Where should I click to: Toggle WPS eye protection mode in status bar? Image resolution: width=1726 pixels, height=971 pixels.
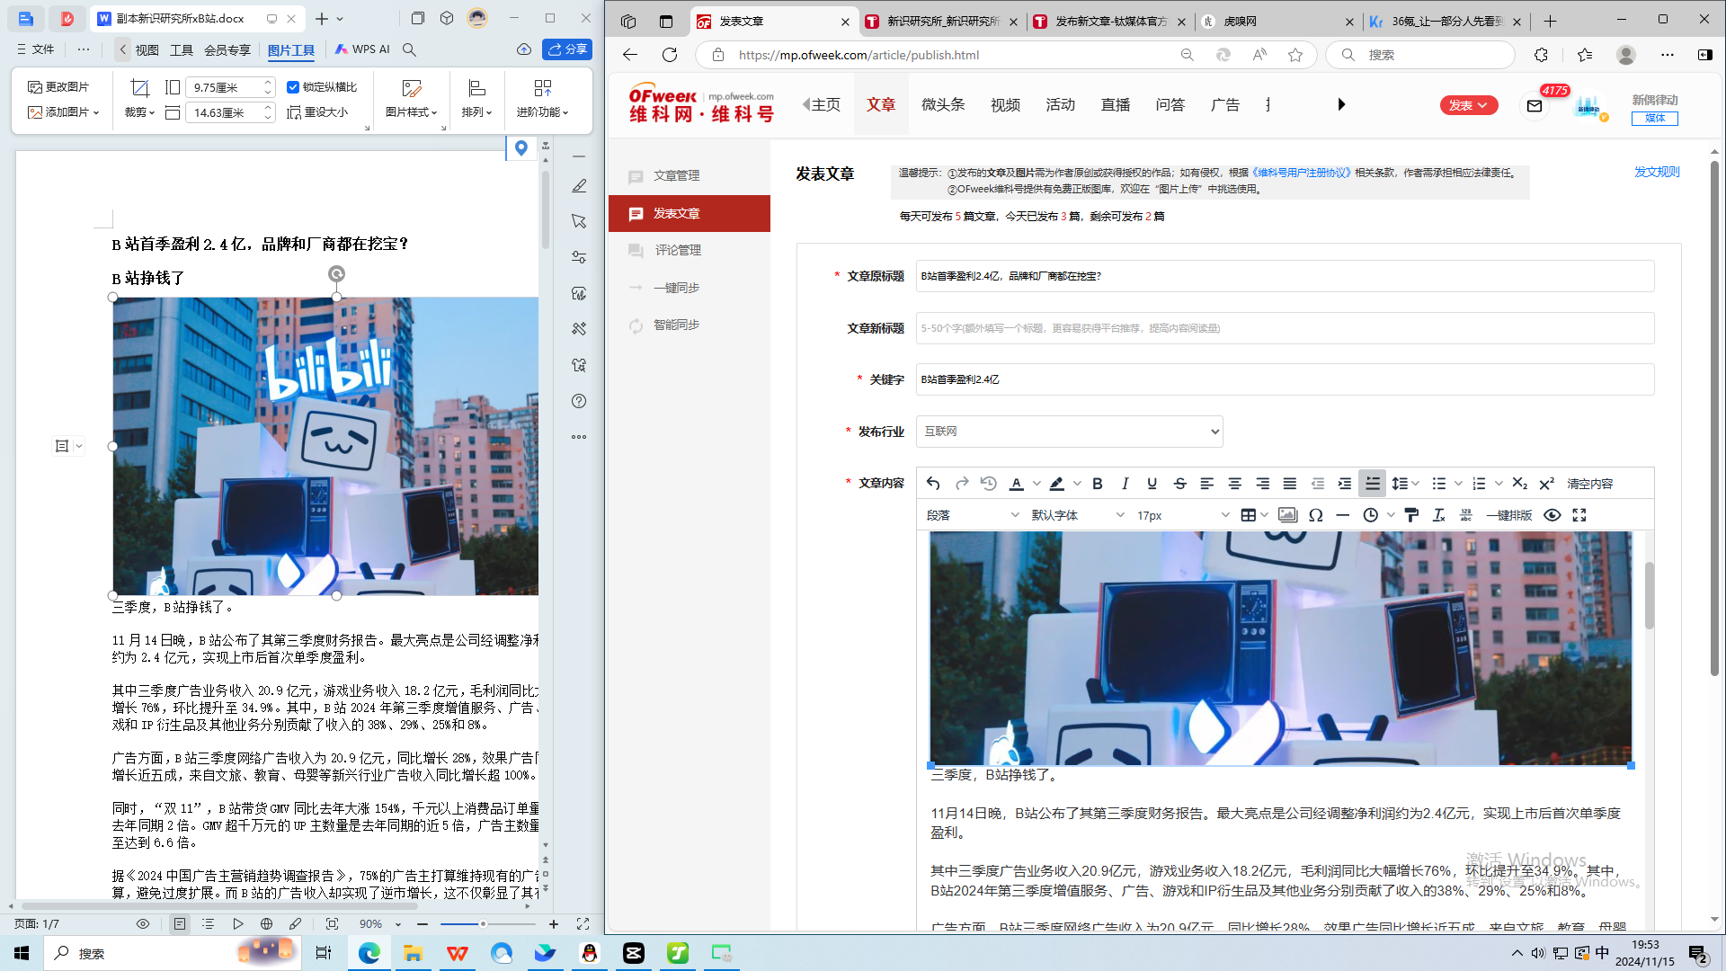click(x=143, y=924)
